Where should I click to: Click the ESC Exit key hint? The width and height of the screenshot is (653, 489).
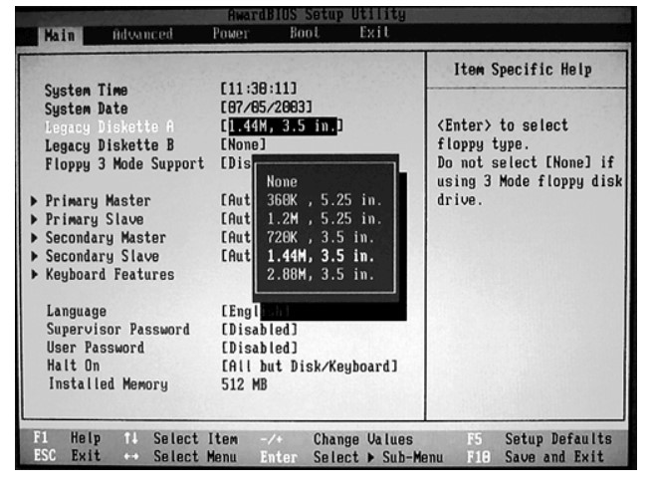[x=67, y=456]
